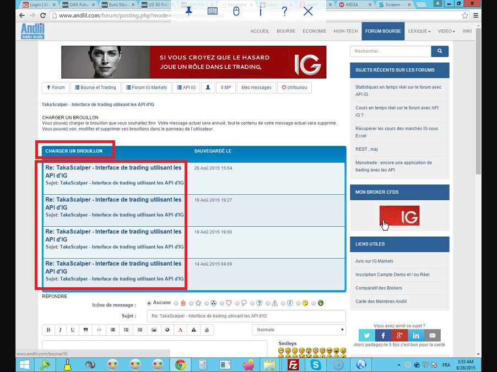
Task: Open Bourse et Trading forum
Action: [95, 87]
